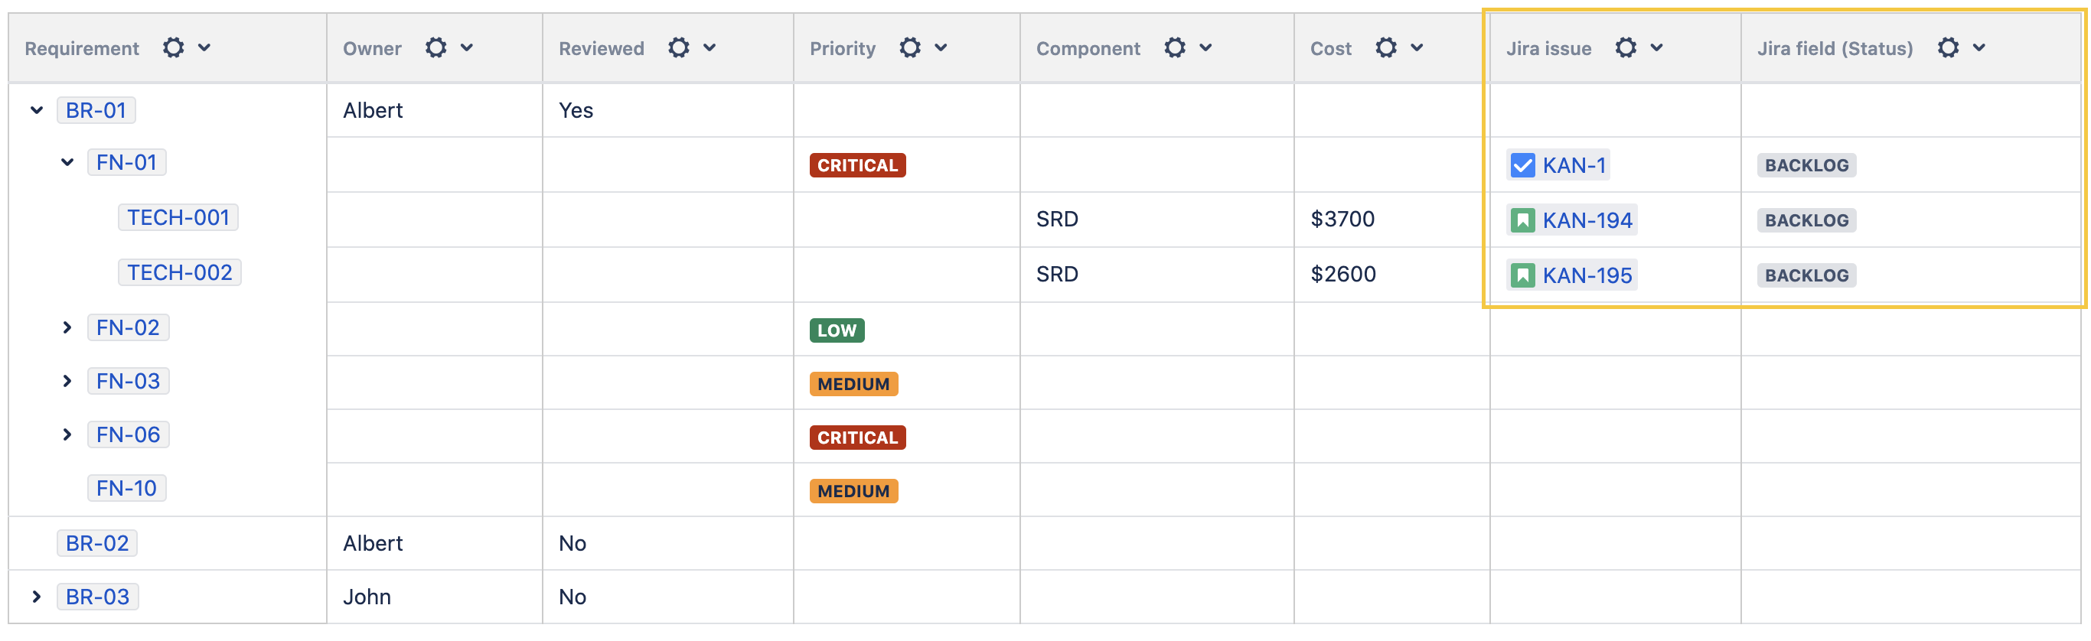The height and width of the screenshot is (641, 2091).
Task: Expand the FN-02 requirement row
Action: pos(67,328)
